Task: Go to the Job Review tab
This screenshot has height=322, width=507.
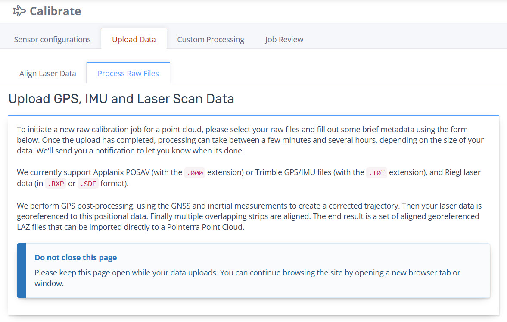Action: coord(284,40)
